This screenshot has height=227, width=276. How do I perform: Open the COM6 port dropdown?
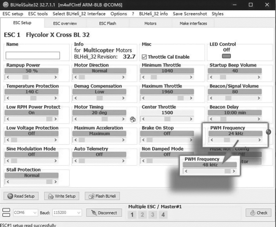point(25,213)
